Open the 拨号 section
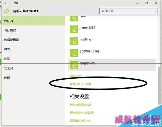This screenshot has width=162, height=127. click(x=33, y=59)
